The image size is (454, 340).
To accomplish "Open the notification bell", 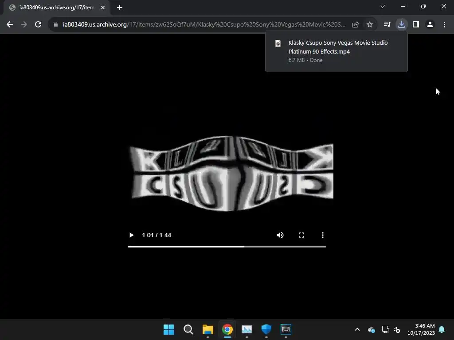I will pos(442,329).
